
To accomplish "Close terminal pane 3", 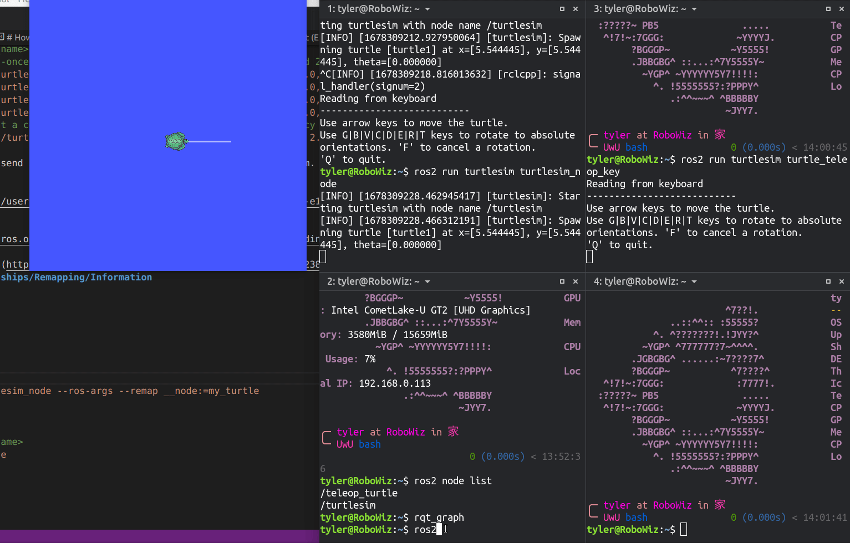I will pos(842,9).
